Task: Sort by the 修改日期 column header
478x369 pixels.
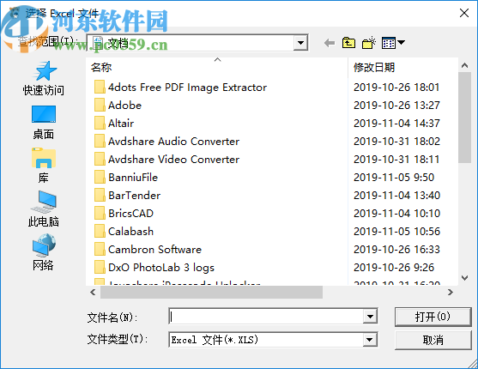Action: tap(402, 68)
